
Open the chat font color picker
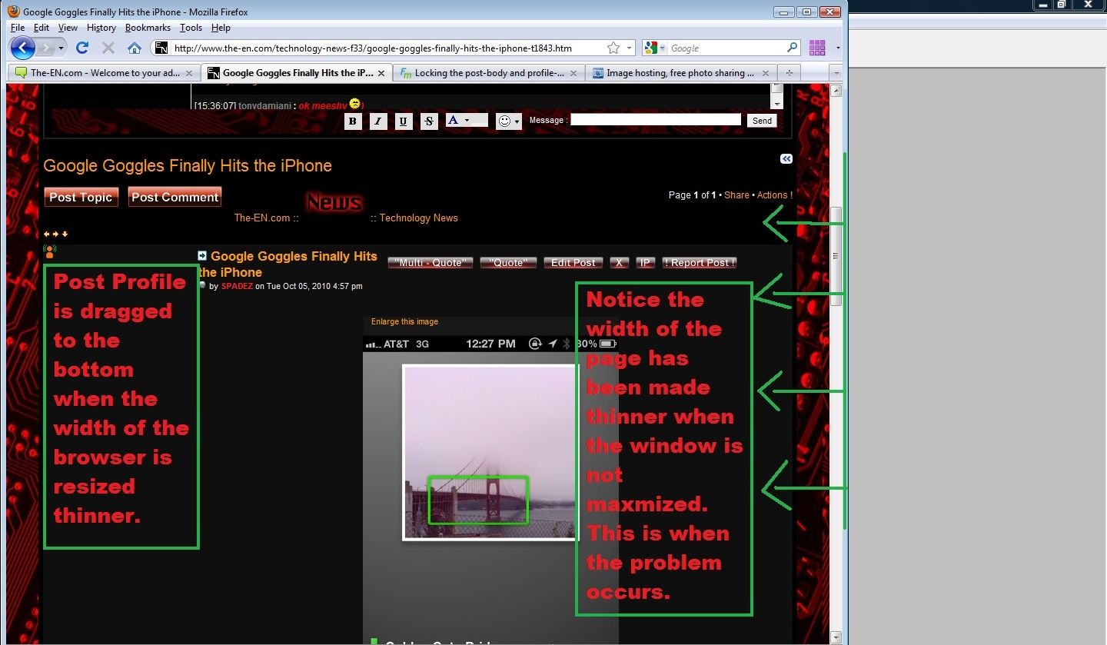(x=467, y=120)
